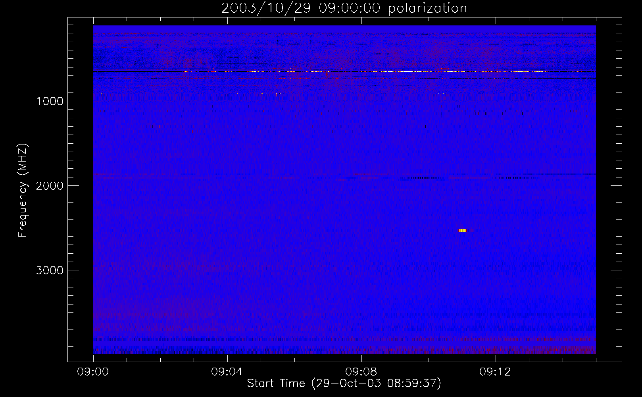The height and width of the screenshot is (397, 642).
Task: Click the "Frequency (MHZ)" axis label
Action: coord(23,191)
